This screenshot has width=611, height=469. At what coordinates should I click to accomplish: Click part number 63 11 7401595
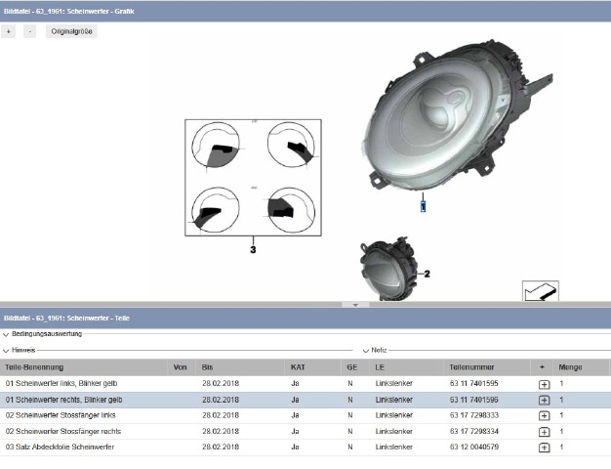473,384
